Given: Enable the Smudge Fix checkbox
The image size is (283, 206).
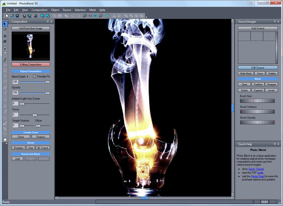Looking at the screenshot, I should click(34, 76).
